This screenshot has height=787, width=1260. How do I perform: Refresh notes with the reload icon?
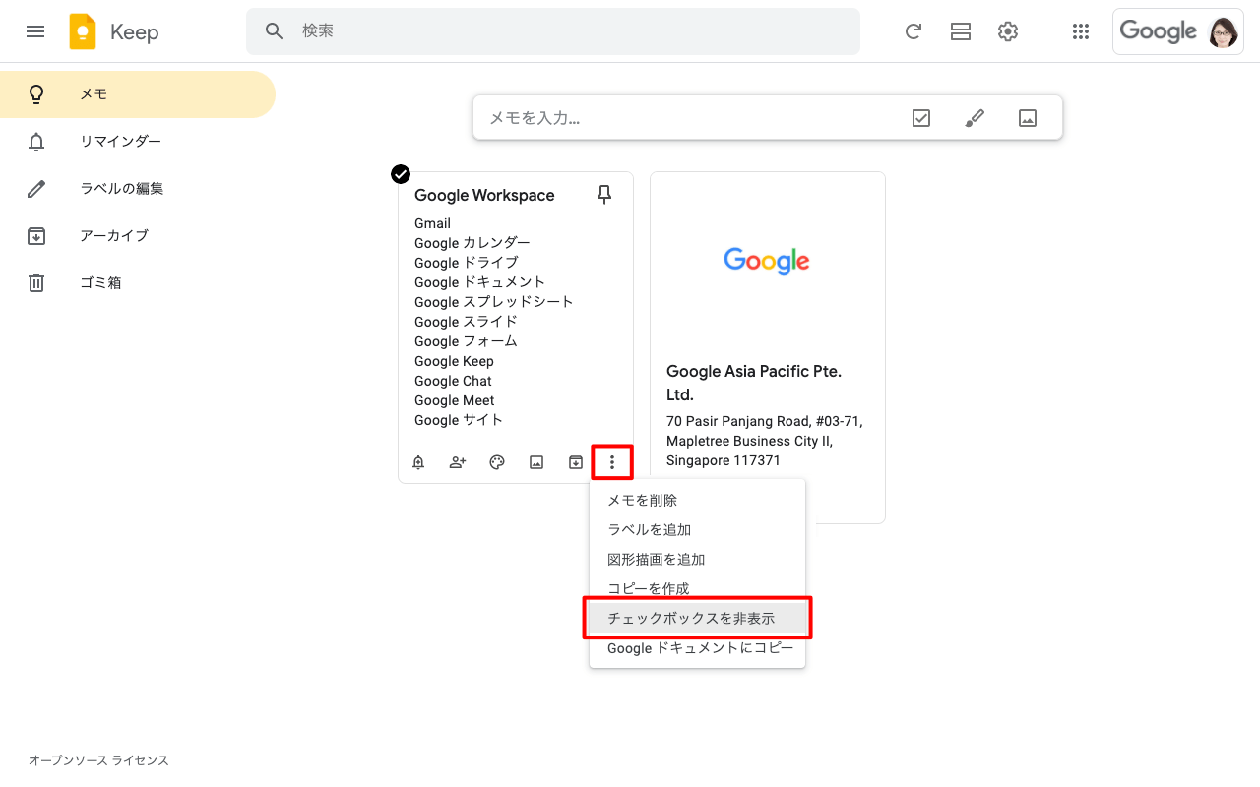pos(913,31)
